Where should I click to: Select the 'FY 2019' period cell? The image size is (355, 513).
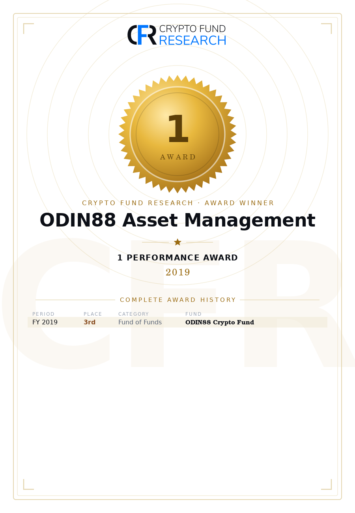(x=45, y=322)
